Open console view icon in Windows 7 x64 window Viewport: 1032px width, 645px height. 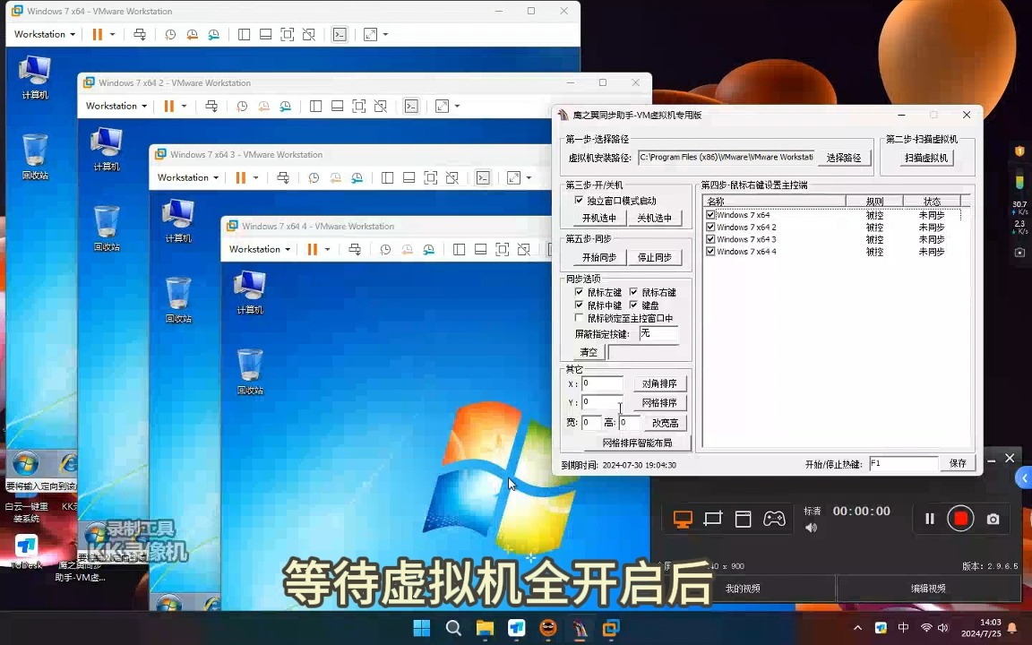point(339,34)
